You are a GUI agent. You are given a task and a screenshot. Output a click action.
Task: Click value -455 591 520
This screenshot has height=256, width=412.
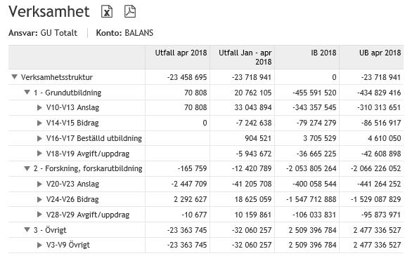(314, 93)
